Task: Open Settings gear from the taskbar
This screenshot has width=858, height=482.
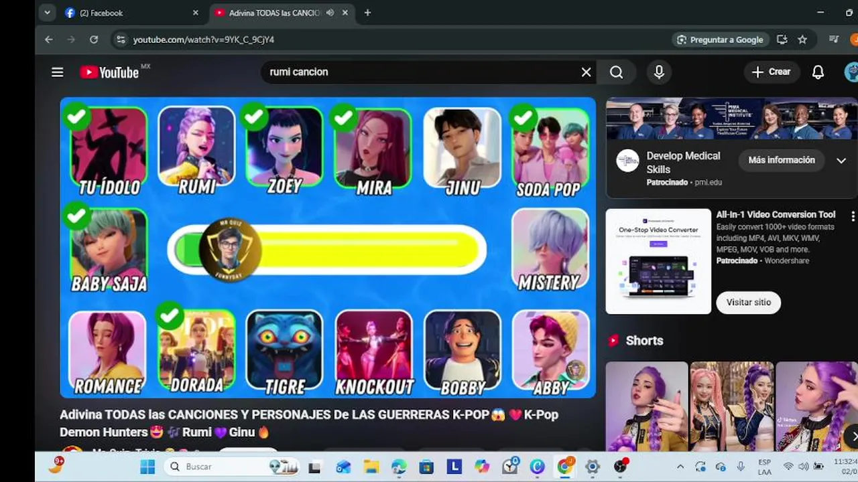Action: click(x=592, y=467)
